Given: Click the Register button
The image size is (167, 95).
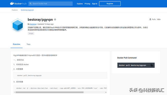Looking at the screenshot, I should point(110,4).
